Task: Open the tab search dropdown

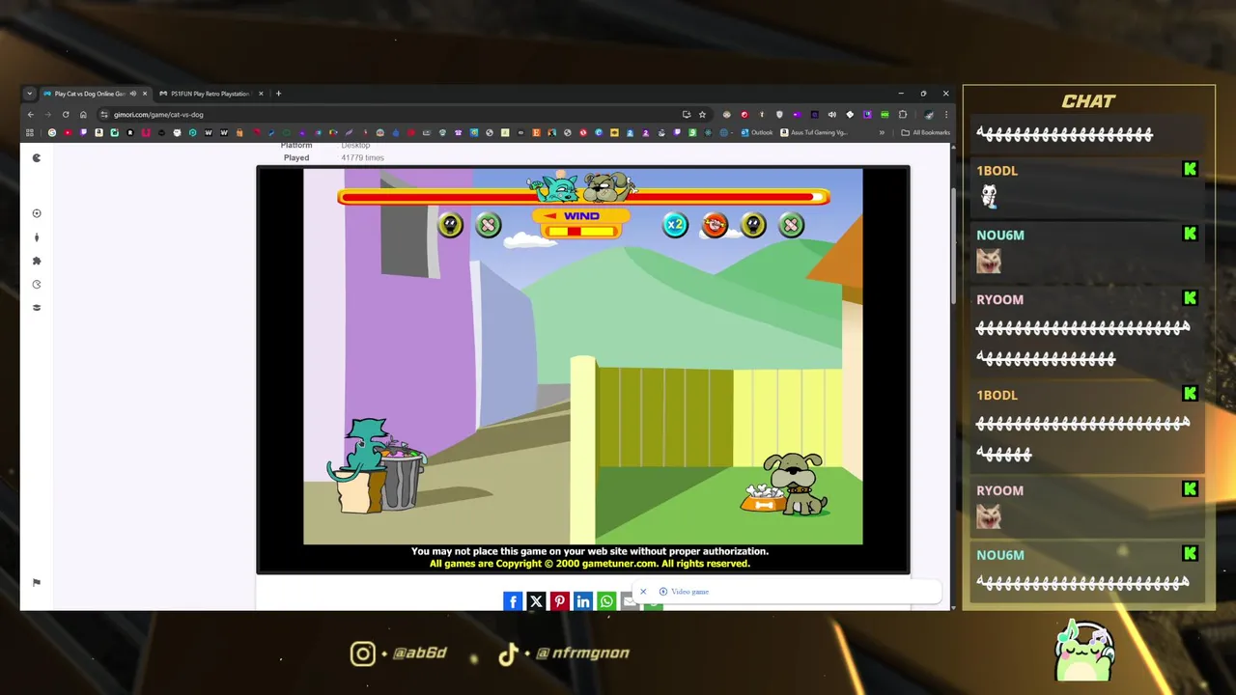Action: (30, 94)
